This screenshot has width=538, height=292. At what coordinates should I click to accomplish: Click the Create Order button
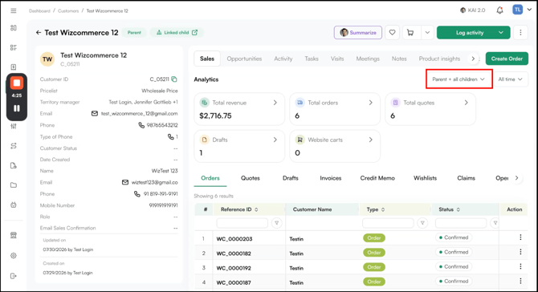click(x=507, y=59)
